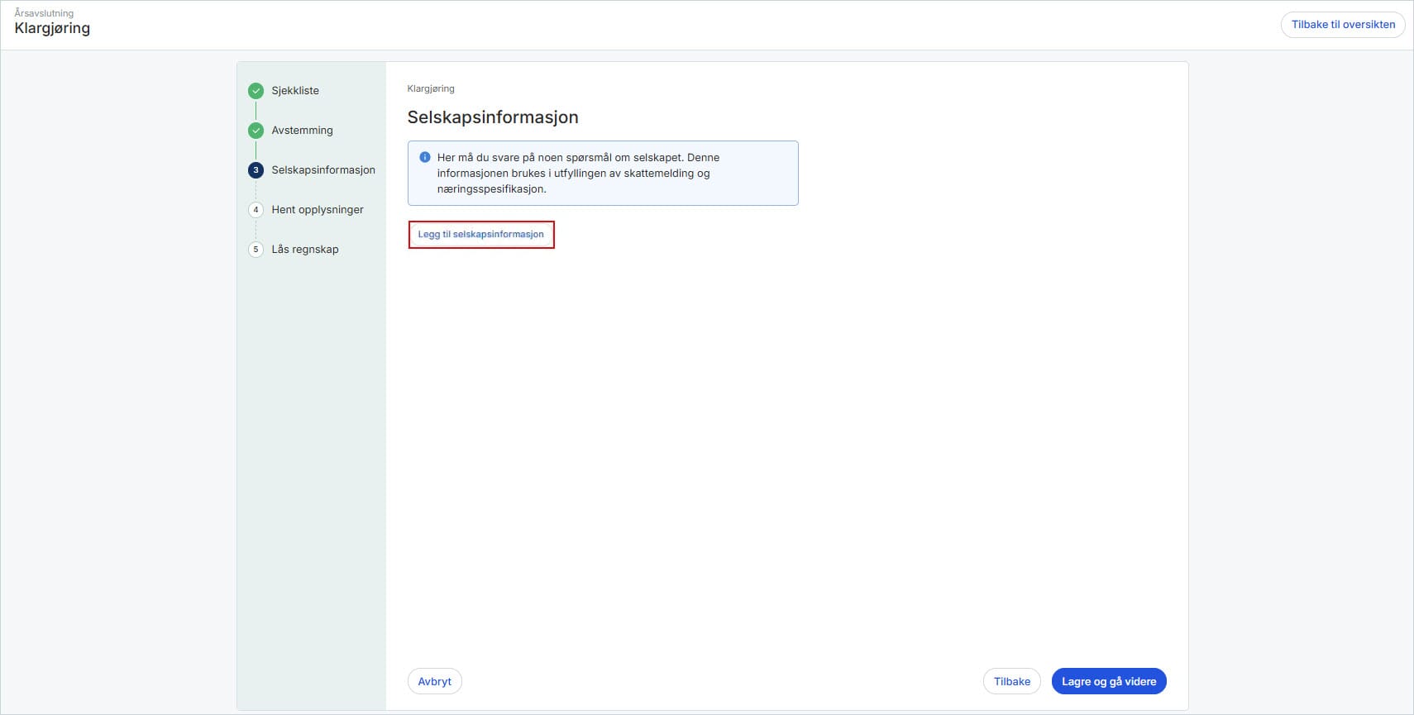
Task: Jump to the Hent opplysninger step
Action: click(x=318, y=210)
